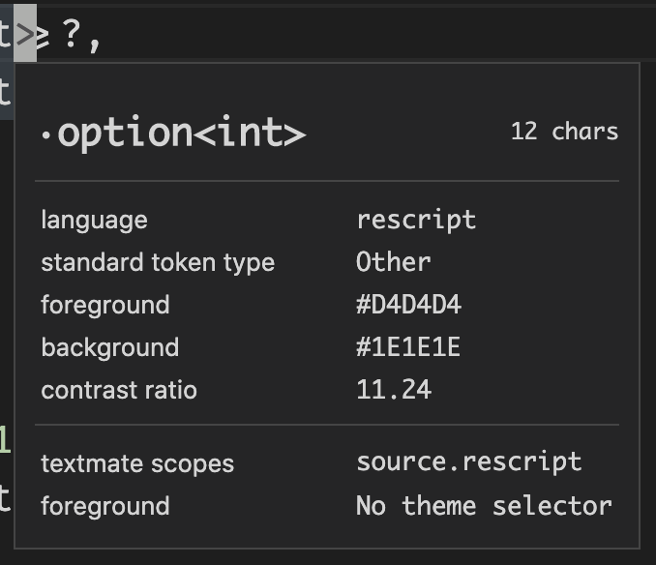Click the '12 chars' length indicator
The width and height of the screenshot is (656, 565).
pos(564,132)
